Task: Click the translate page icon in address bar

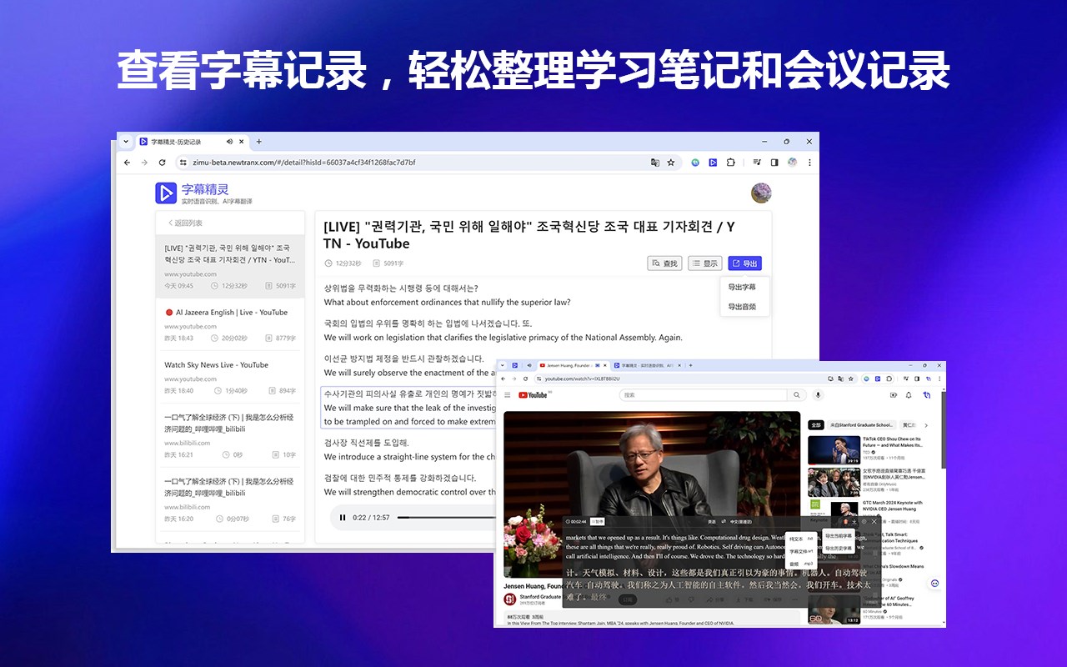Action: pyautogui.click(x=654, y=162)
